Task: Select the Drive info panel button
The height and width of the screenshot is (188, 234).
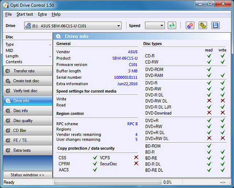Action: pos(28,101)
